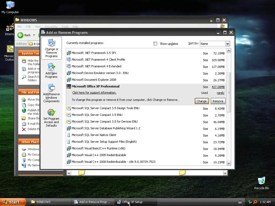
Task: Open Add New Programs in sidebar
Action: (x=51, y=71)
